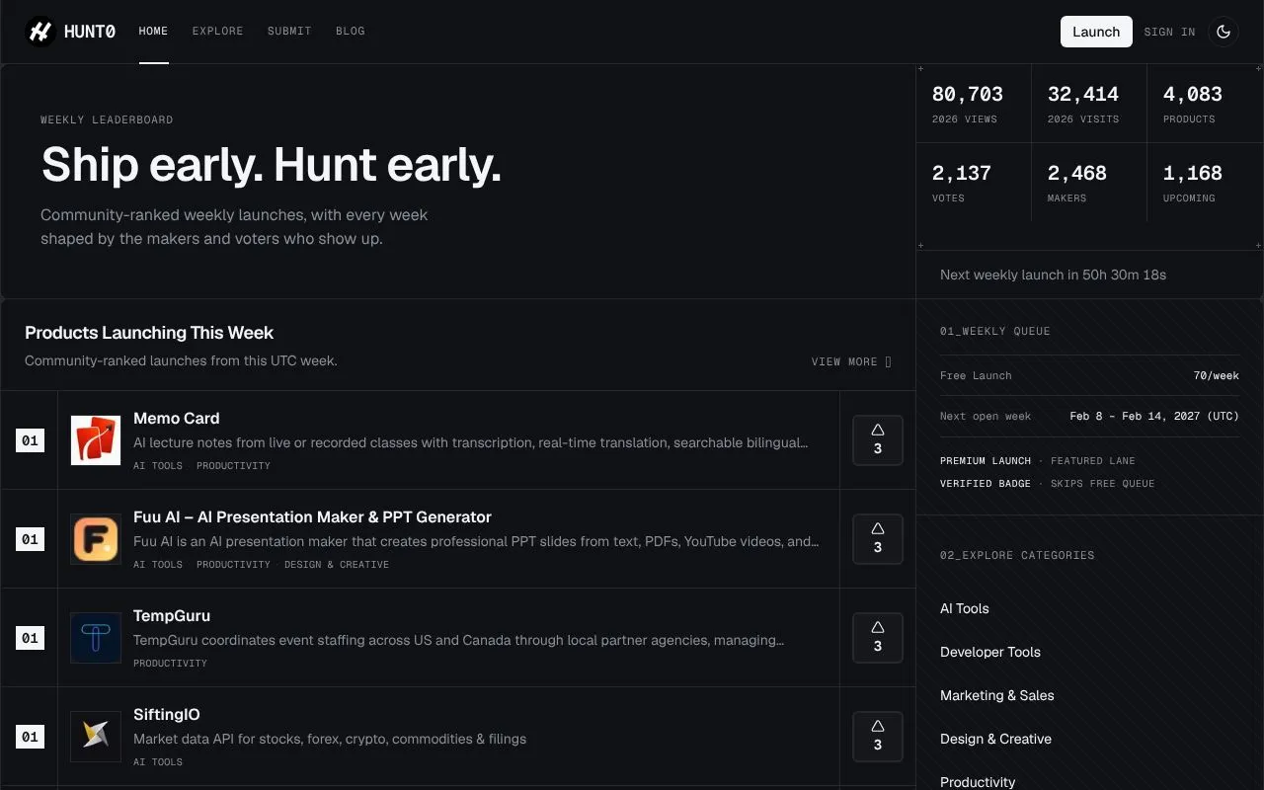Click the 2,137 votes stat
The image size is (1264, 790).
coord(962,173)
